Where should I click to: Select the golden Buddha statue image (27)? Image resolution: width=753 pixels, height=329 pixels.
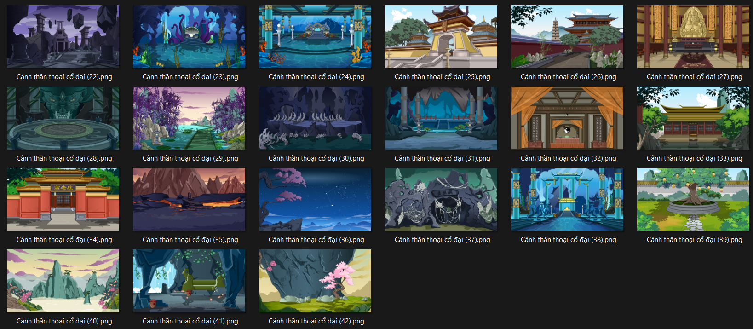[x=693, y=37]
